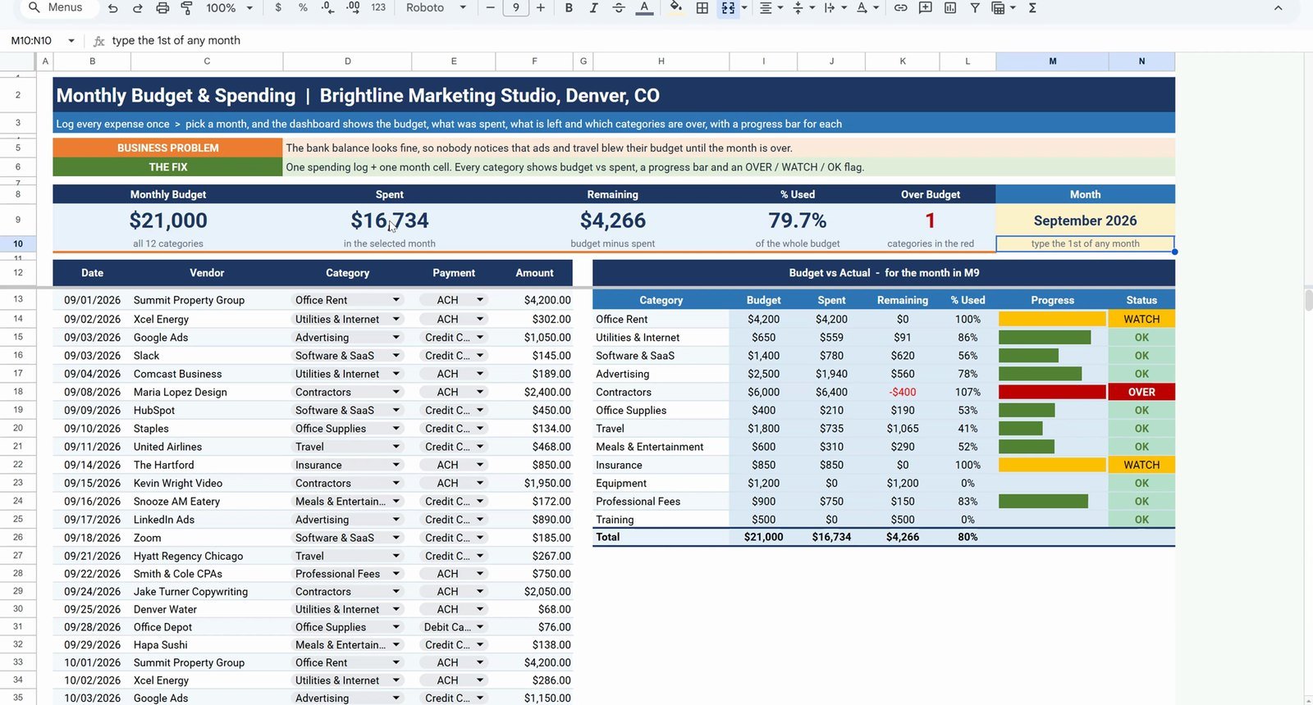
Task: Open Payment dropdown for Staples row
Action: [480, 428]
